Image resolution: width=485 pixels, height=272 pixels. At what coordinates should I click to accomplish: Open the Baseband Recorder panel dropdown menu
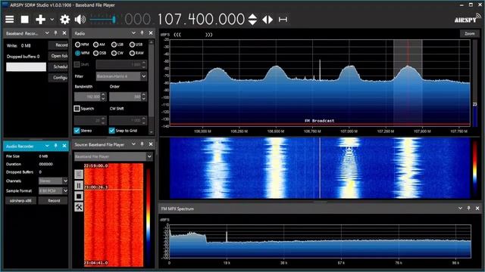point(47,33)
